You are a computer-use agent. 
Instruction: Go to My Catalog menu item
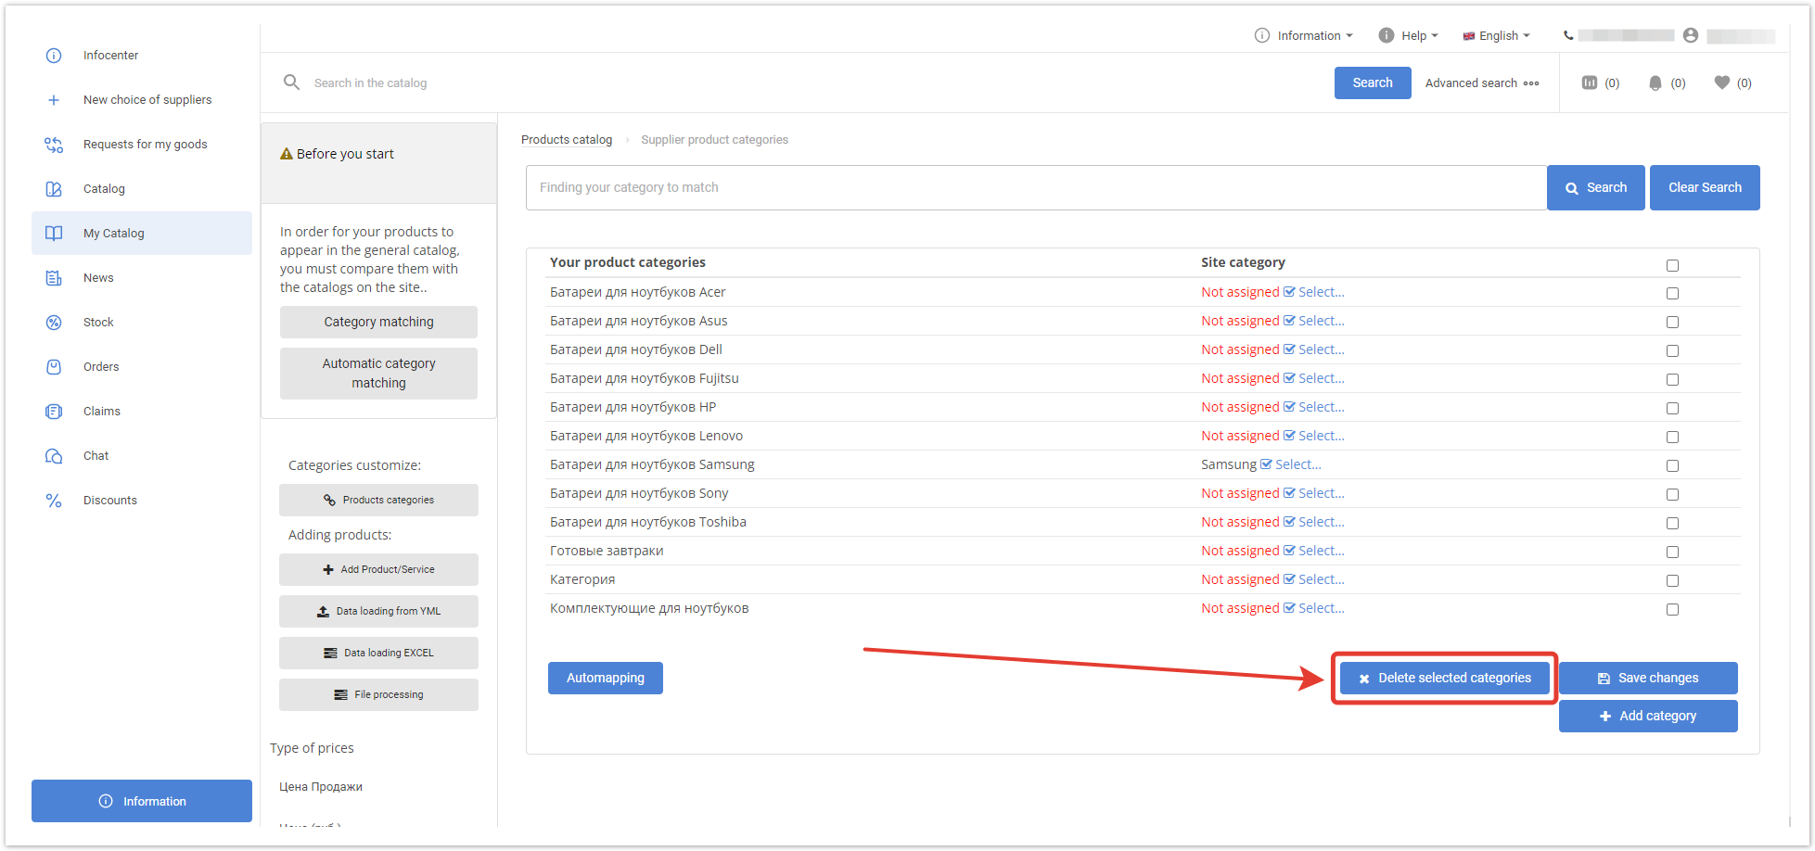tap(114, 234)
